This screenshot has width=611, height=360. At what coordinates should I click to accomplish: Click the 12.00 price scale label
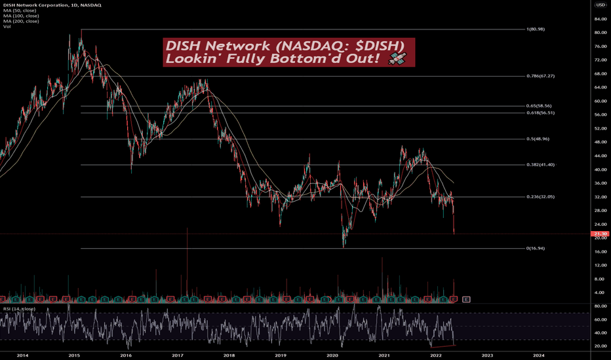click(601, 266)
